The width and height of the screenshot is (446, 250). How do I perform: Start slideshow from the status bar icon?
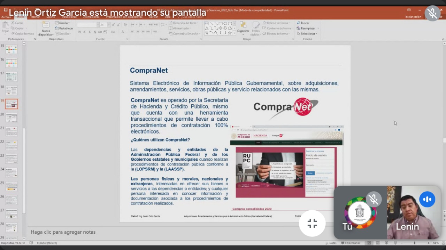395,243
